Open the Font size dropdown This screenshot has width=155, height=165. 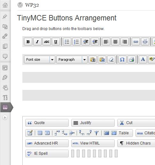tap(40, 59)
